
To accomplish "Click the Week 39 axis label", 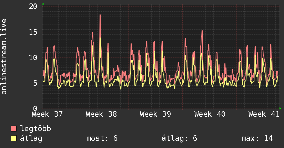I will [155, 114].
